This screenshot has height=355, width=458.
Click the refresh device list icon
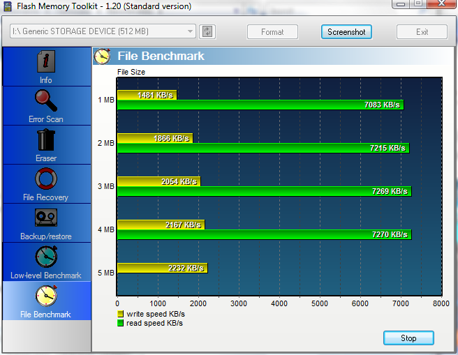[207, 31]
